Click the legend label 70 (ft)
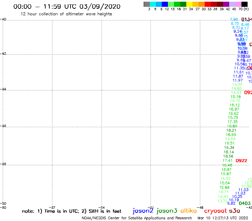This screenshot has height=221, width=252. pos(243,9)
